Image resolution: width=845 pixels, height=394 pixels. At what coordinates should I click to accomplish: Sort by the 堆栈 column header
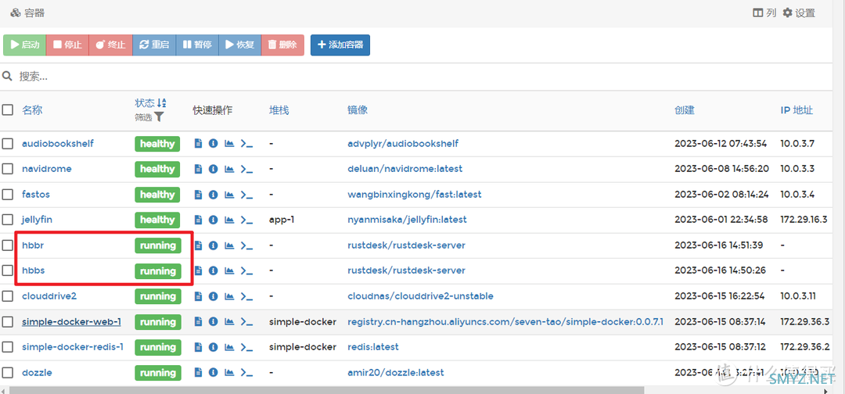coord(279,109)
